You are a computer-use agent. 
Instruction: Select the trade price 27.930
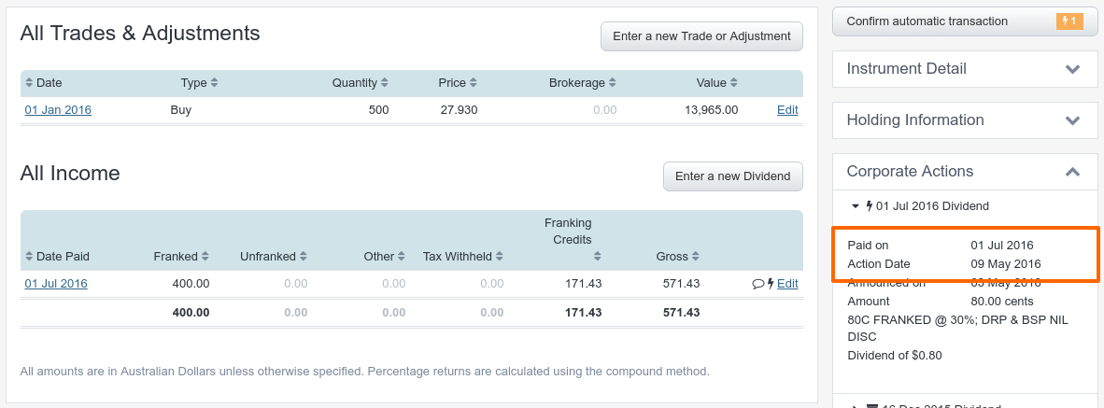[x=459, y=110]
